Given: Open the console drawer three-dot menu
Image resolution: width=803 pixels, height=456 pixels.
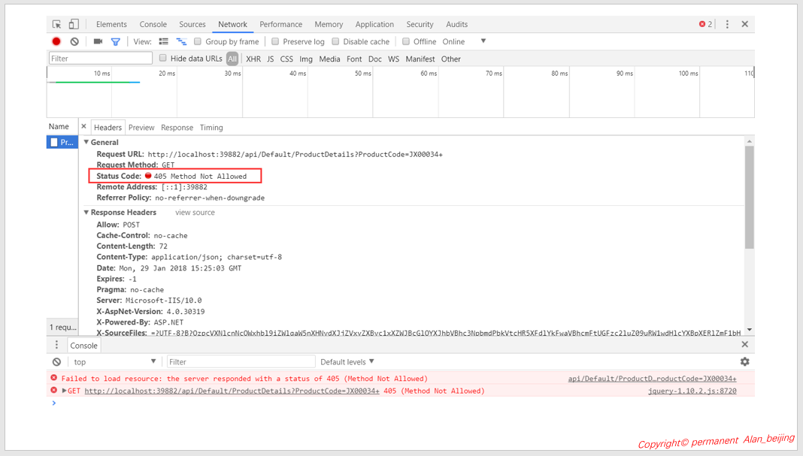Looking at the screenshot, I should pos(57,345).
